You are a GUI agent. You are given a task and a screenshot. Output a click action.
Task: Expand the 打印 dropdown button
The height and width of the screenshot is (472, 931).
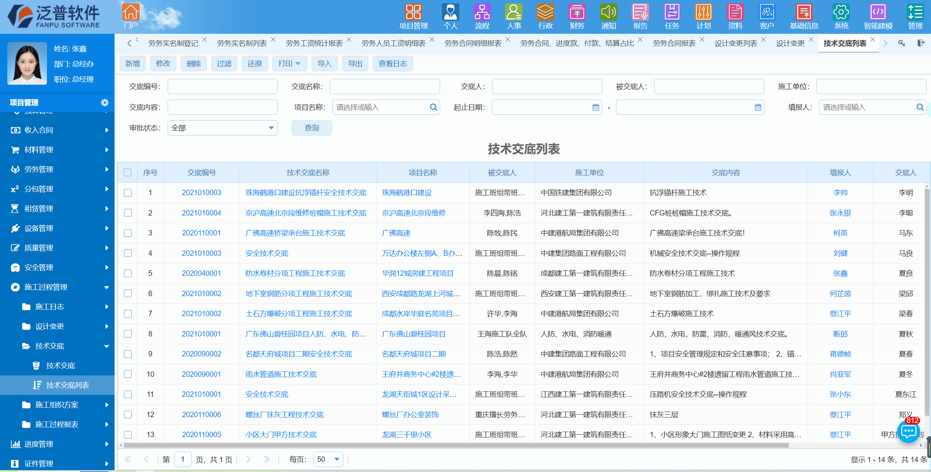coord(289,64)
